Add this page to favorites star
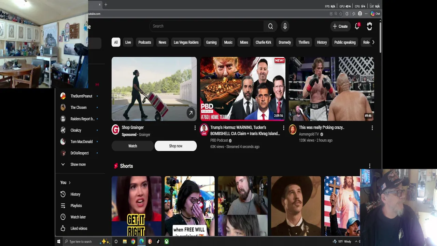The height and width of the screenshot is (246, 437). pyautogui.click(x=341, y=14)
